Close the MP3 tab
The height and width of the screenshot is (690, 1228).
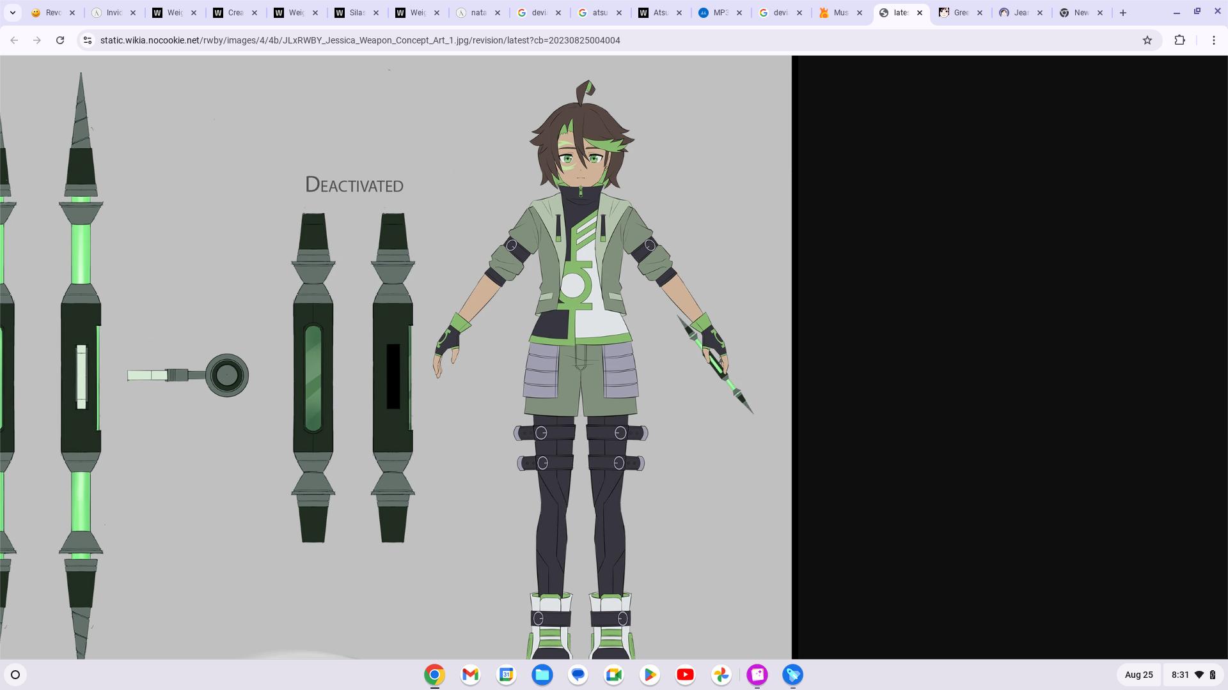pyautogui.click(x=739, y=13)
